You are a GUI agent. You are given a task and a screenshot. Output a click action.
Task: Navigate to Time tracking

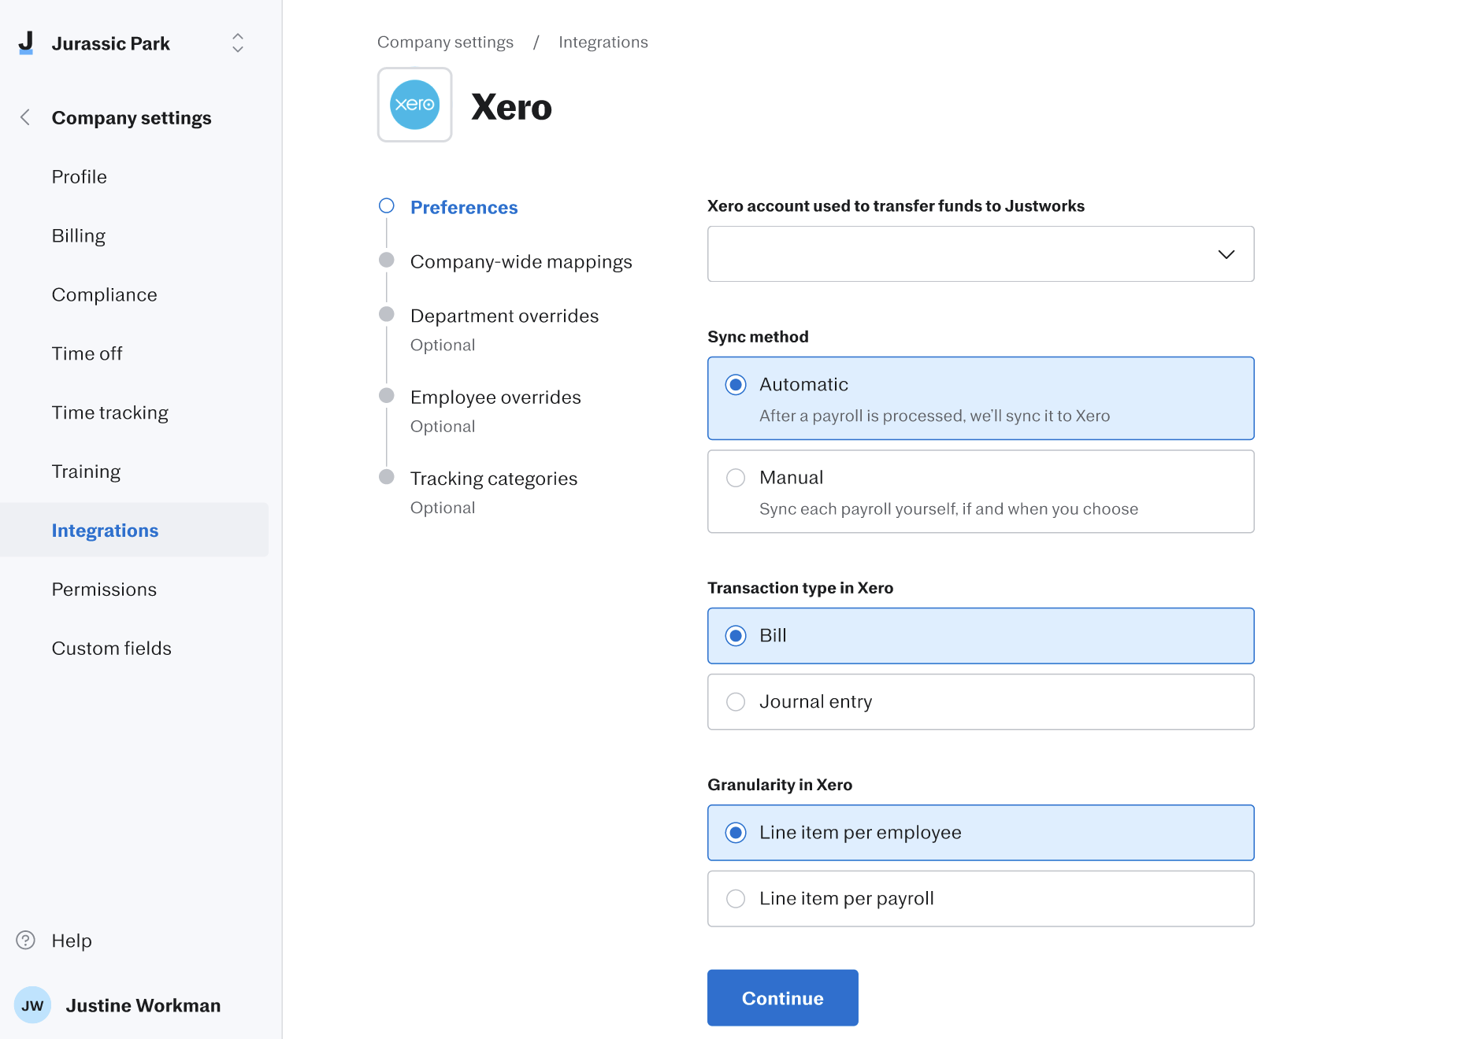point(110,412)
